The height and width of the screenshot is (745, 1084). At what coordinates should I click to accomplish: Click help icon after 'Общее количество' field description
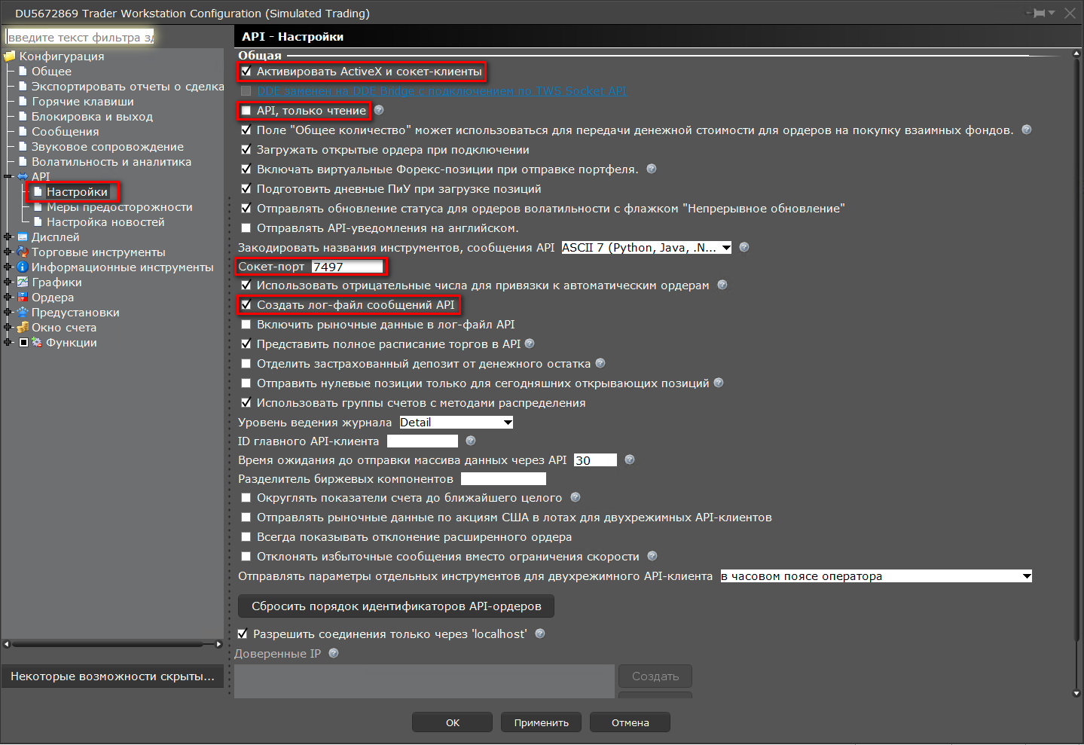click(x=1027, y=130)
